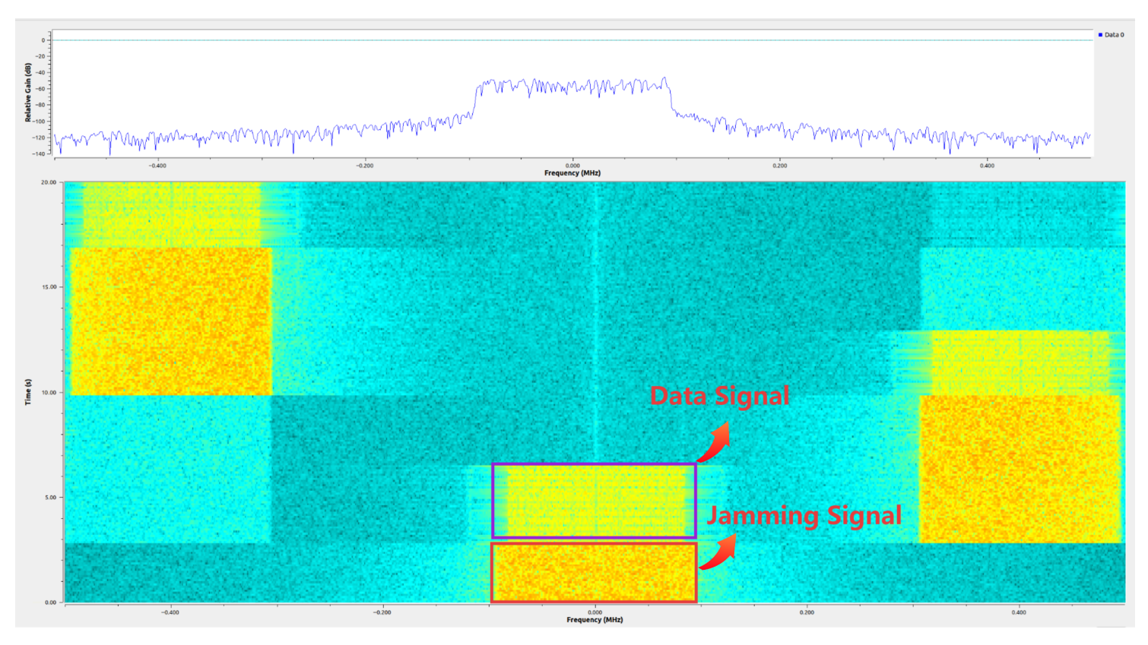This screenshot has width=1148, height=645.
Task: Click the spectrum plot's Frequency (MHz) axis title
Action: click(x=572, y=173)
